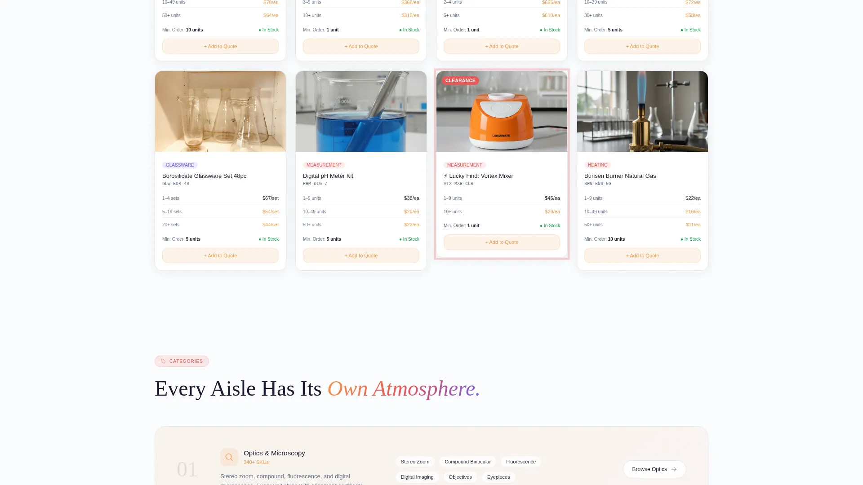This screenshot has width=863, height=485.
Task: Select the HEATING category tag
Action: (597, 165)
